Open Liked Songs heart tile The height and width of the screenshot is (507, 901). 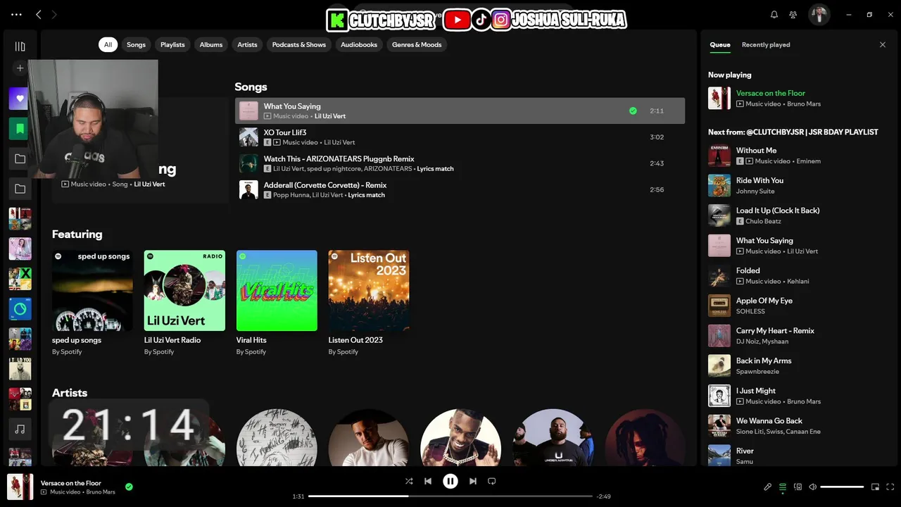(x=20, y=99)
